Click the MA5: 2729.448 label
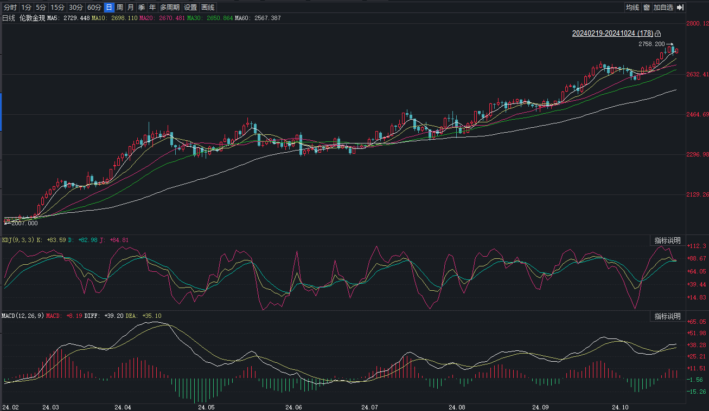709x411 pixels. 68,18
